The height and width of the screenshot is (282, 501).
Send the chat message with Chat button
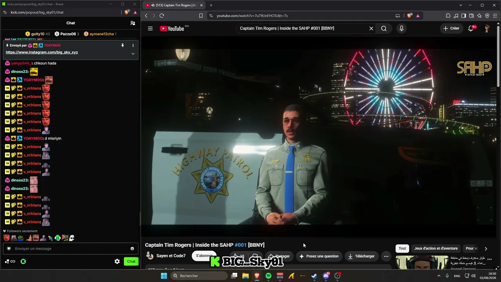pos(131,261)
